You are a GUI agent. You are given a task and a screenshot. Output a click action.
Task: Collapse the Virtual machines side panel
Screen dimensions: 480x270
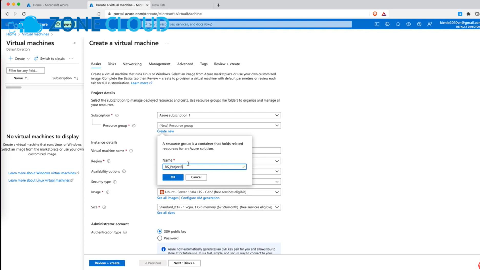click(x=74, y=43)
